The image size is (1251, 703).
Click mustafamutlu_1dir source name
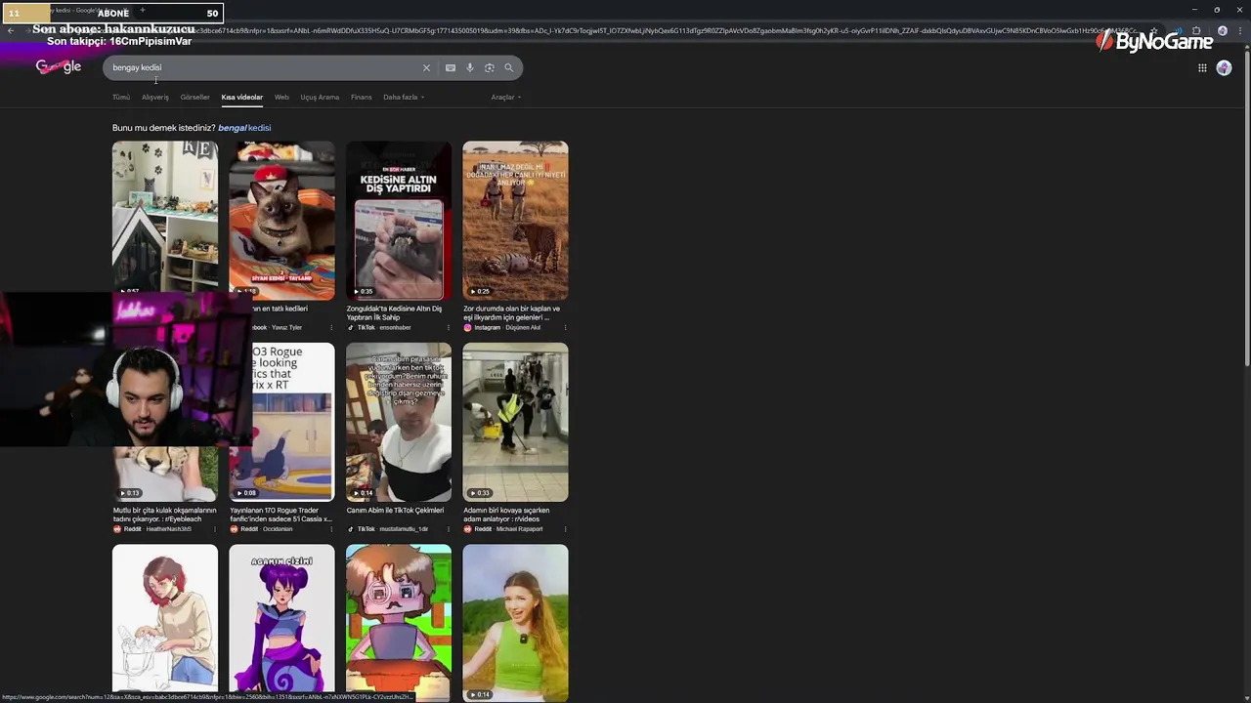coord(404,528)
